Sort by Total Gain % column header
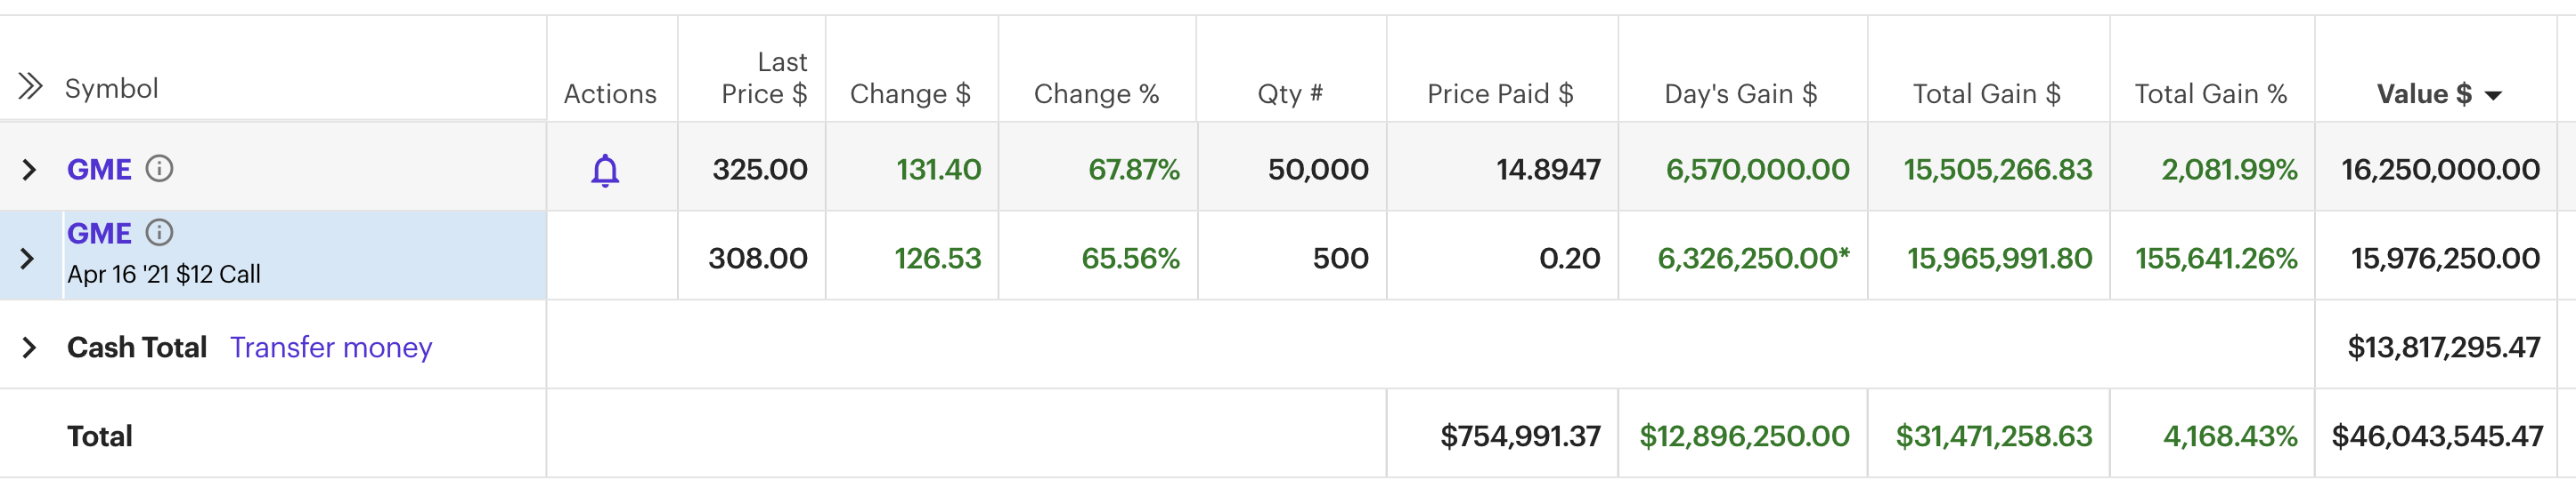 tap(2211, 94)
